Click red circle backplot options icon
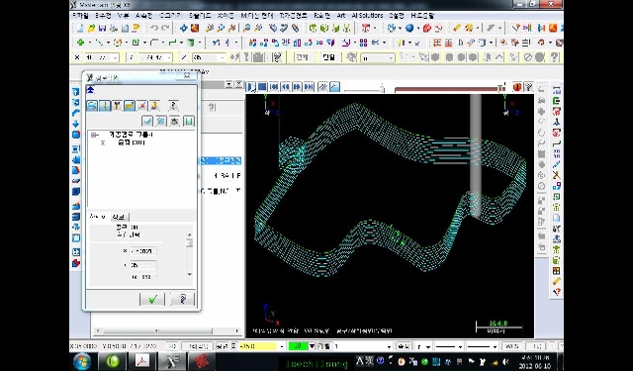 (517, 87)
